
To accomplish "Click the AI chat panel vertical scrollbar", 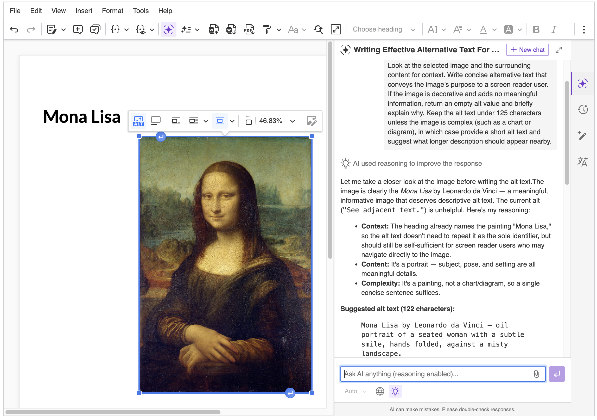I will (567, 133).
